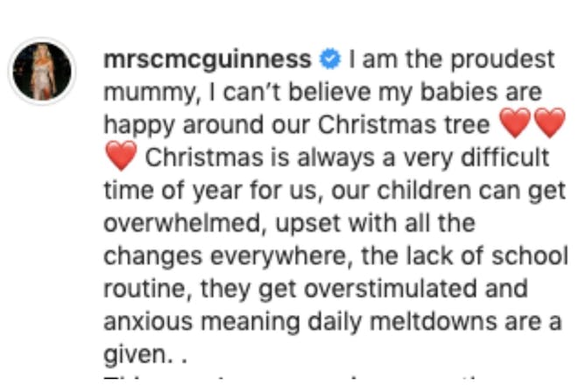
Task: Open the mrscmcguinness profile picture
Action: coord(42,71)
